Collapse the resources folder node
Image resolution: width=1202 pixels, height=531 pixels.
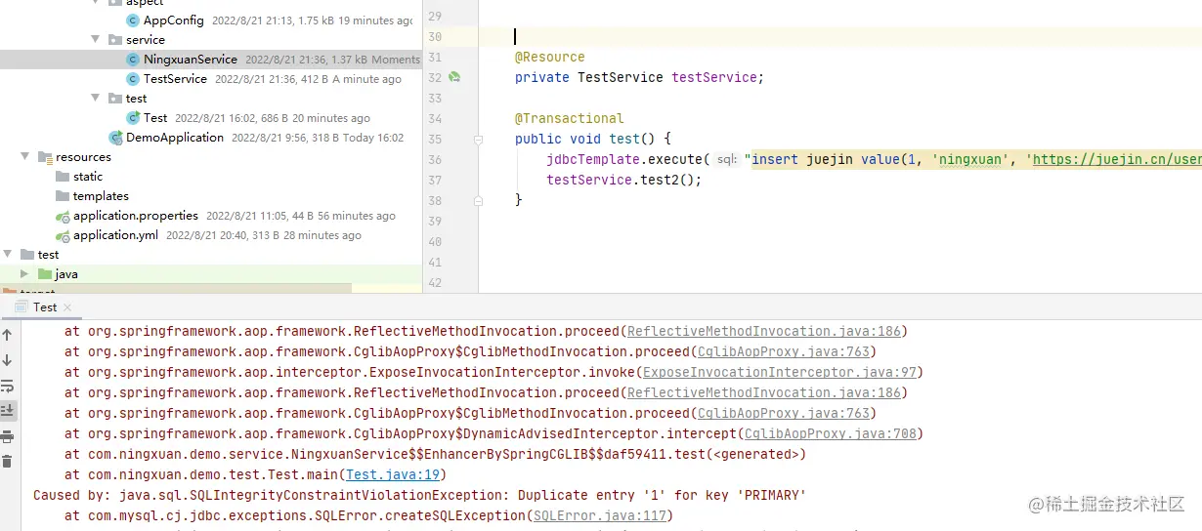tap(25, 156)
